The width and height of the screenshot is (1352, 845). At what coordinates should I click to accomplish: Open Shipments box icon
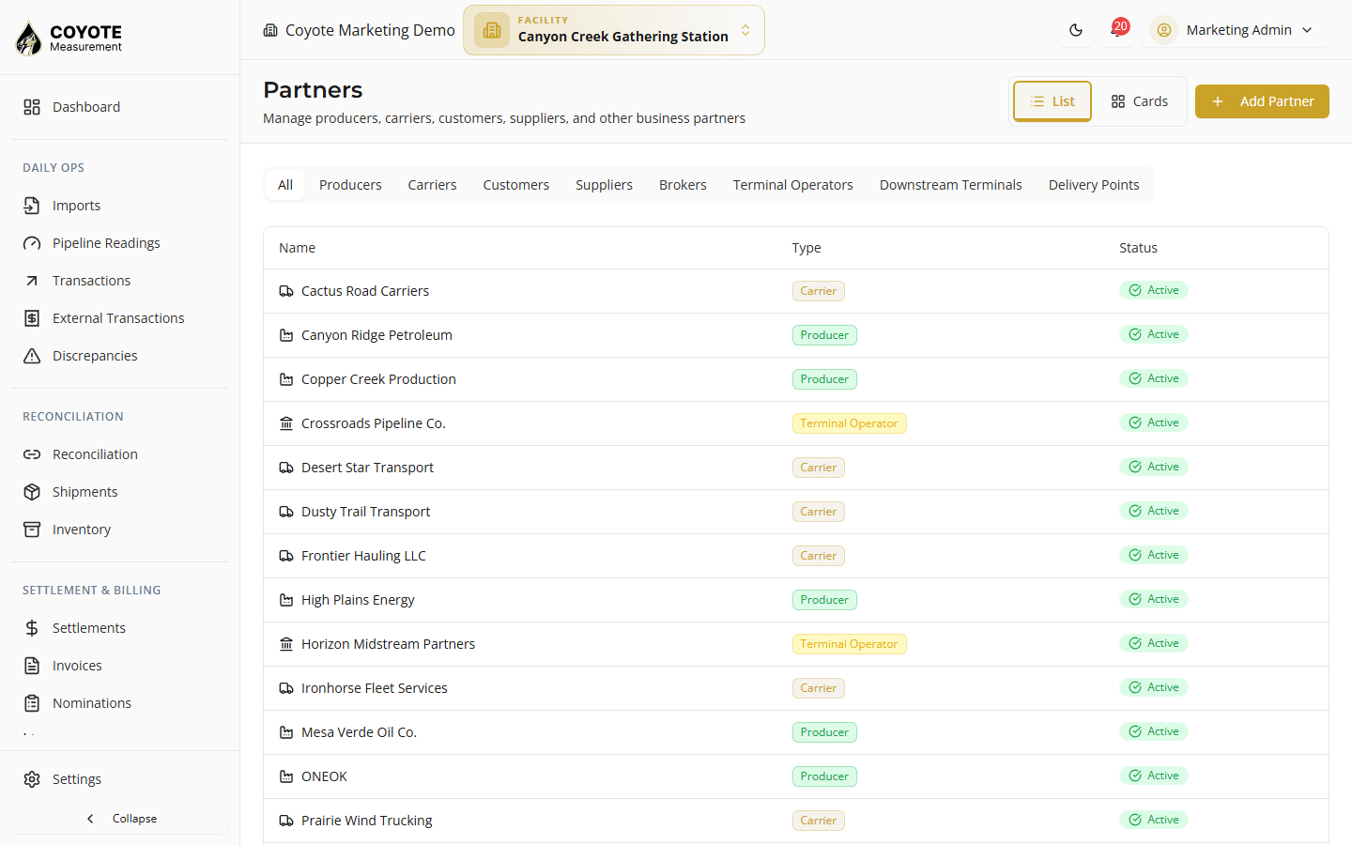pyautogui.click(x=32, y=492)
